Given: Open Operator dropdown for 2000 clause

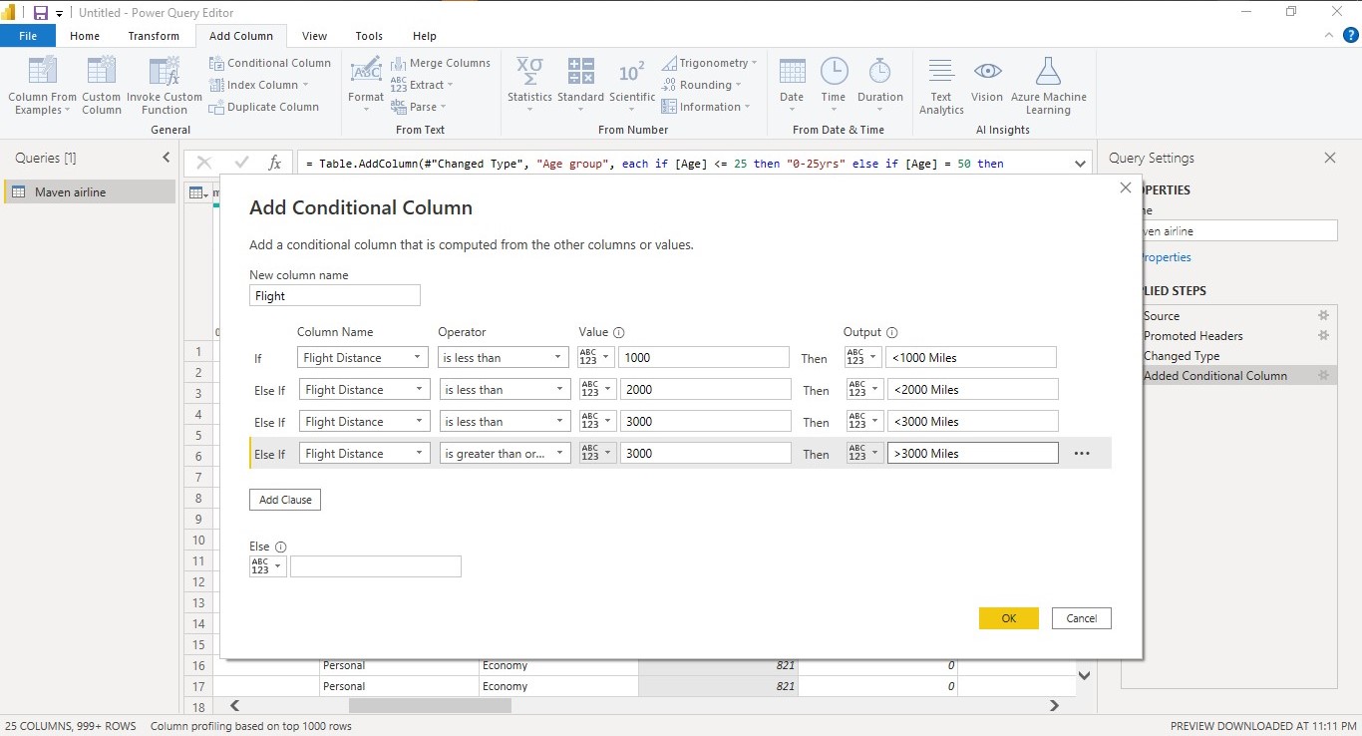Looking at the screenshot, I should point(504,390).
